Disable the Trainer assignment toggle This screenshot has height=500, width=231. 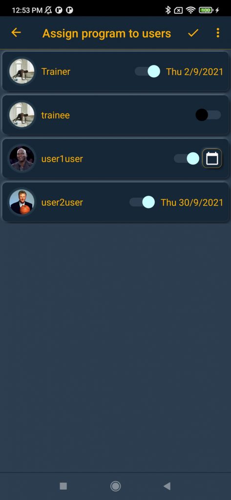tap(147, 71)
